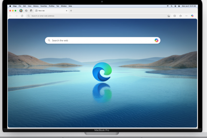
Task: Click the Copilot icon in search box
Action: click(156, 40)
